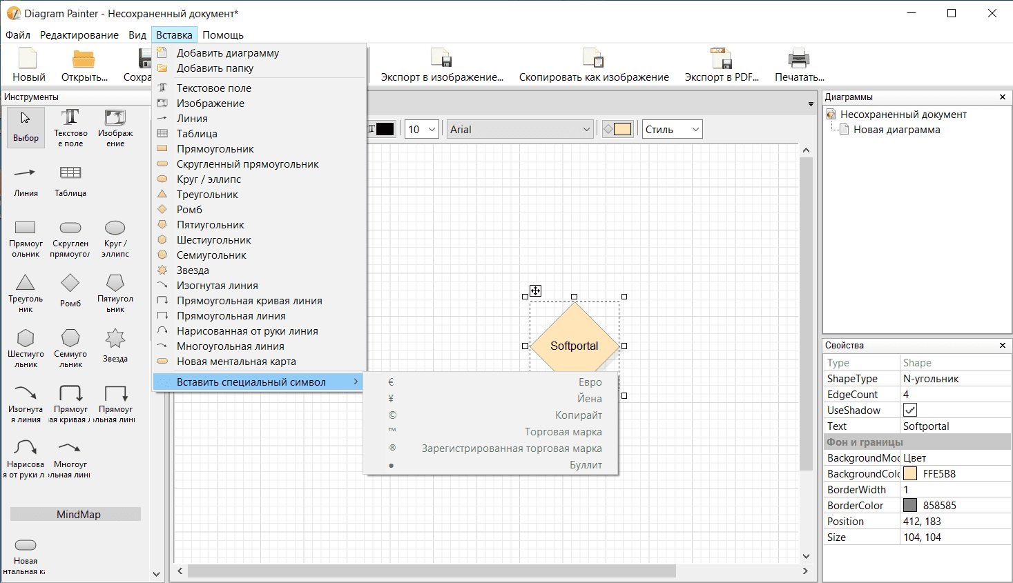The width and height of the screenshot is (1013, 583).
Task: Close the Диаграммы panel
Action: coord(1003,97)
